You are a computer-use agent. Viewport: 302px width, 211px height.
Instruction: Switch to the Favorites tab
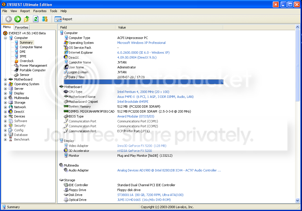[x=21, y=27]
